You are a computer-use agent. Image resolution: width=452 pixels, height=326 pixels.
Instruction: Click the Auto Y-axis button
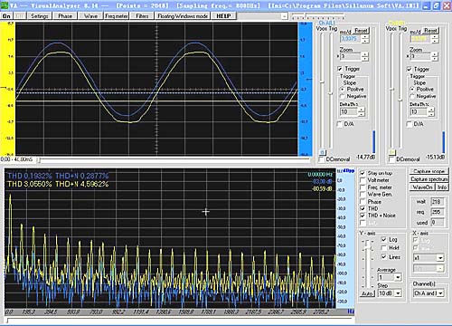click(367, 293)
